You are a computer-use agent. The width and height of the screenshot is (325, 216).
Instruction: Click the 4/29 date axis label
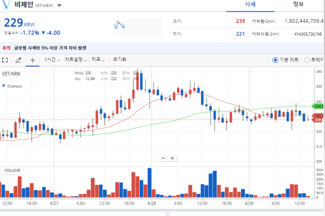coord(249,204)
